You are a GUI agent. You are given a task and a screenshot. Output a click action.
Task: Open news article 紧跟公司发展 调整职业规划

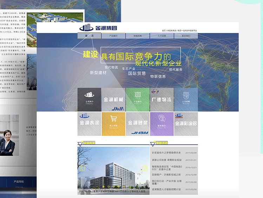(x=166, y=160)
